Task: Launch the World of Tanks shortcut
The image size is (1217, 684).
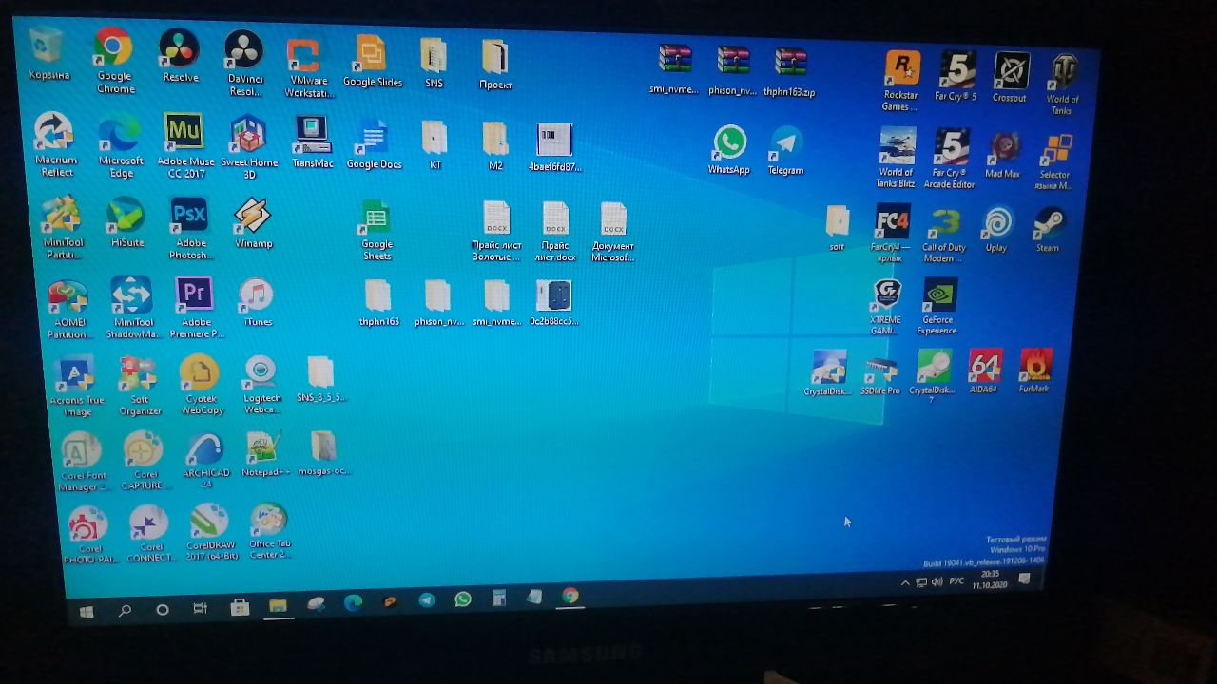Action: tap(1063, 84)
